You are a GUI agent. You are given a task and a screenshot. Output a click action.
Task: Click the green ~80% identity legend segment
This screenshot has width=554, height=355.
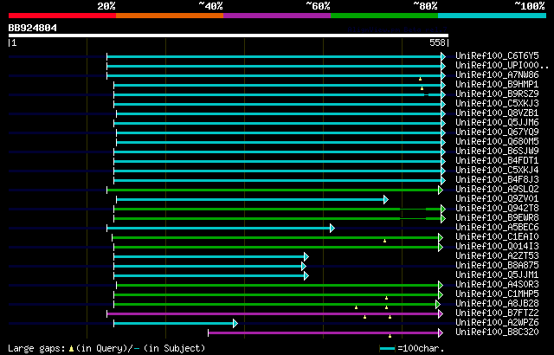[x=384, y=16]
